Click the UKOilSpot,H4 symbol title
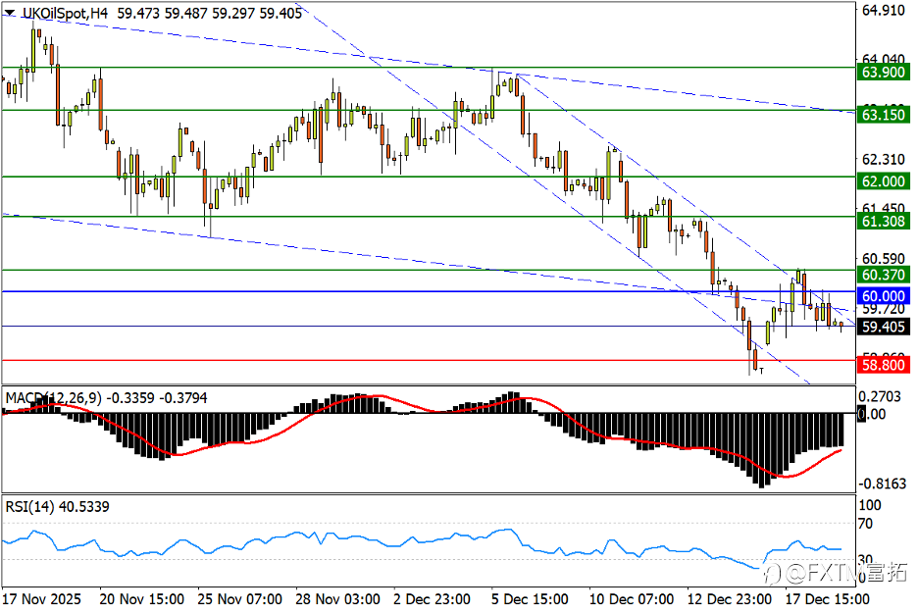Viewport: 918px width, 612px height. [65, 13]
